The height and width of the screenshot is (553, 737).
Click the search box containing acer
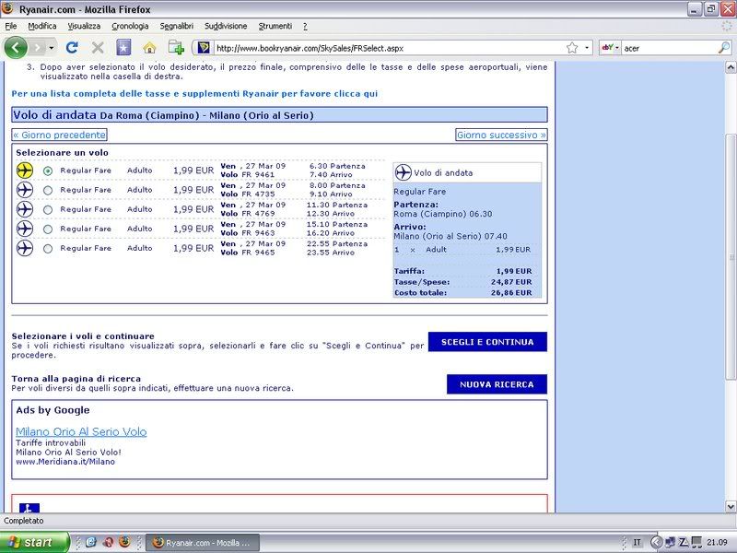point(670,48)
